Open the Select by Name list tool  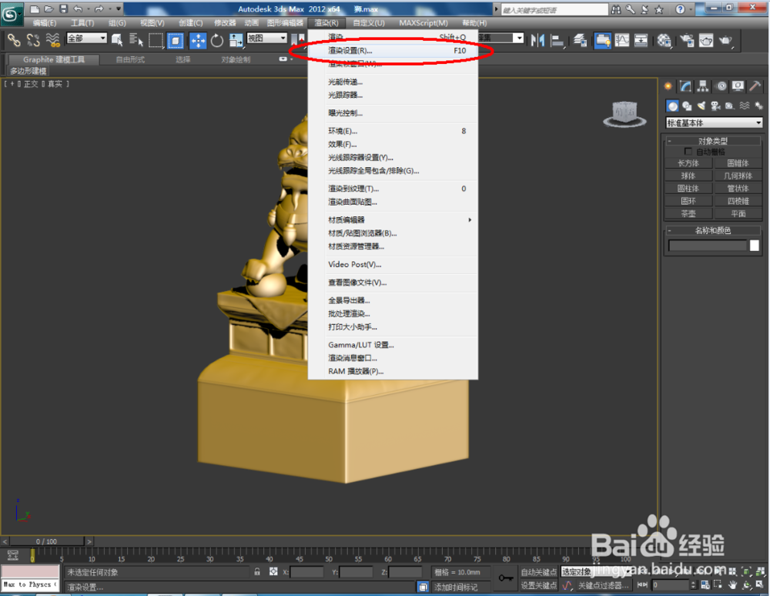click(136, 40)
